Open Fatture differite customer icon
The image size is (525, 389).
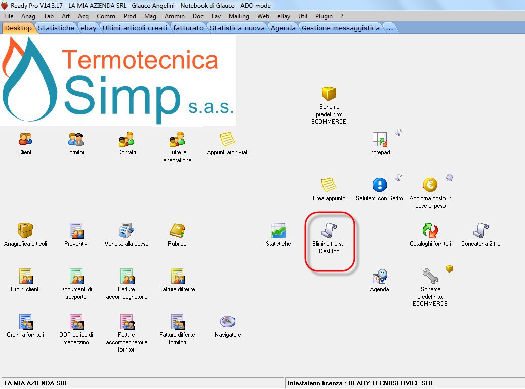[x=178, y=276]
